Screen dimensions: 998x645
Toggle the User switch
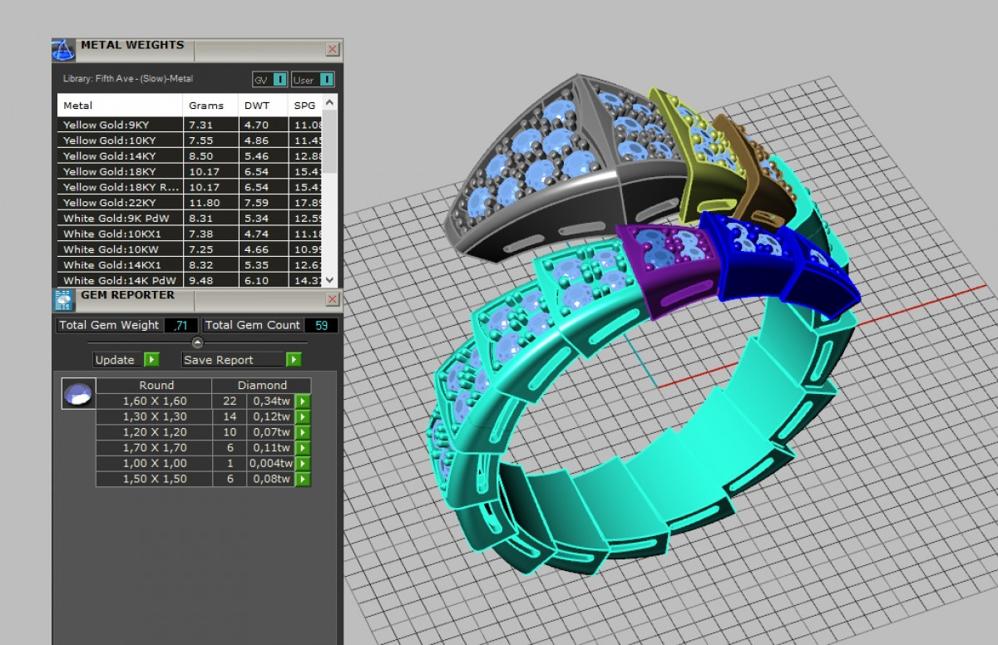pos(326,80)
